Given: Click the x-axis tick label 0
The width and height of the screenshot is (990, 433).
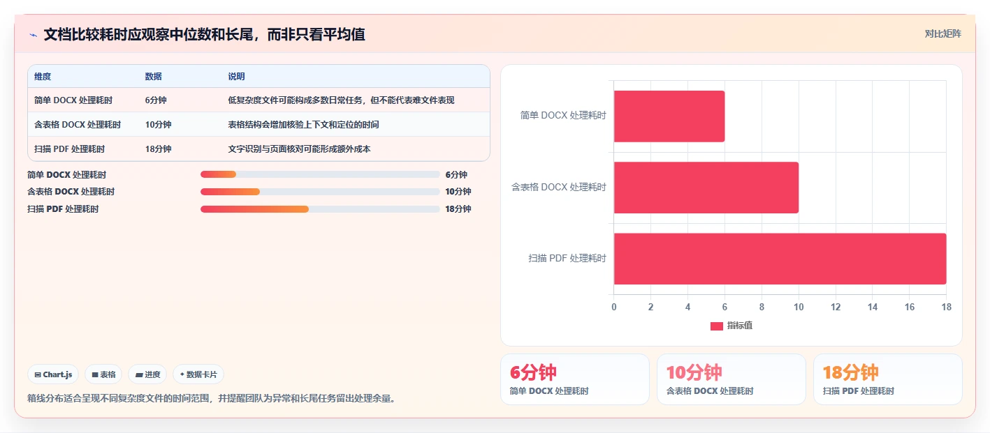Looking at the screenshot, I should point(614,307).
